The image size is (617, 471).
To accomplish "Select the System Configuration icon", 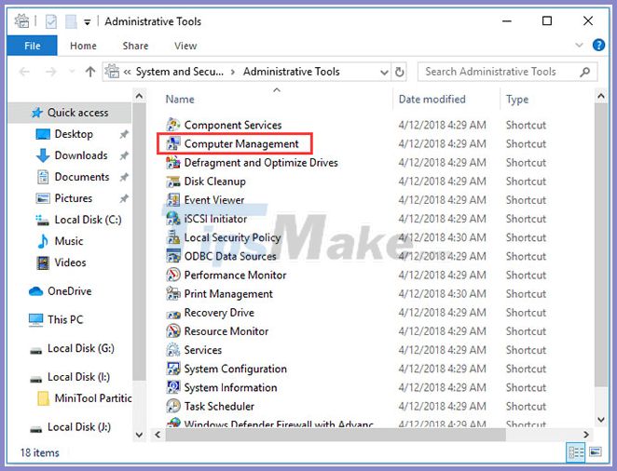I will (x=173, y=369).
